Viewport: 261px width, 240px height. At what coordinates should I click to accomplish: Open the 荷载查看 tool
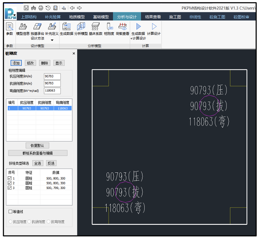[122, 29]
